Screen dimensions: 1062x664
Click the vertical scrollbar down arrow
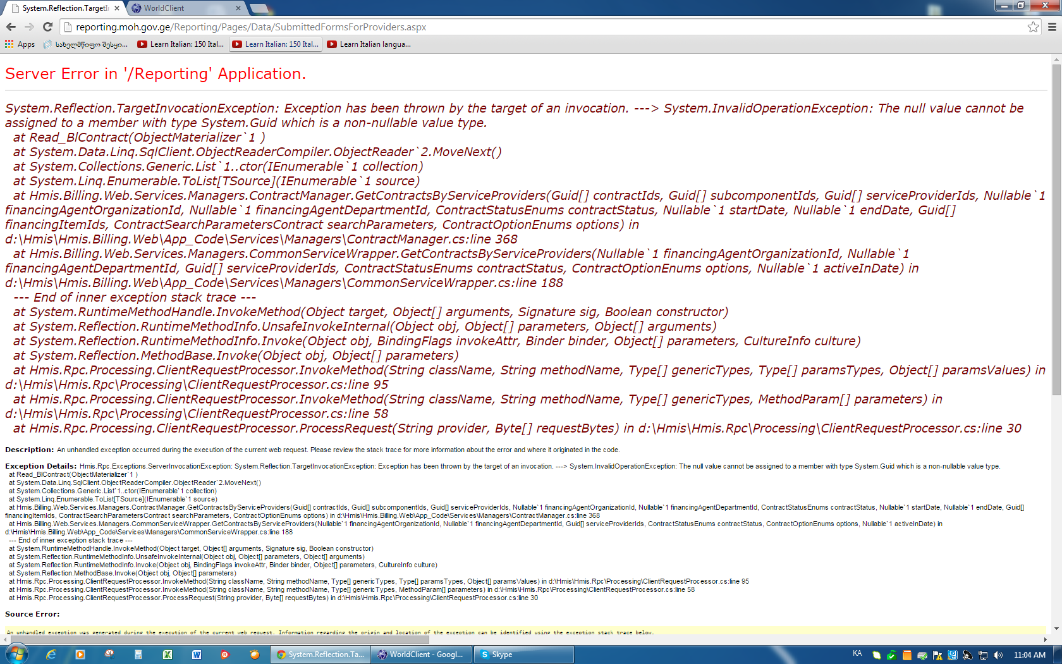[x=1056, y=629]
